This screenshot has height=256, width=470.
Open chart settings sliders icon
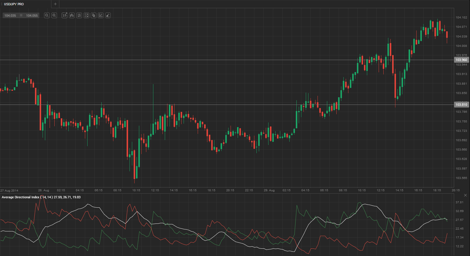79,16
